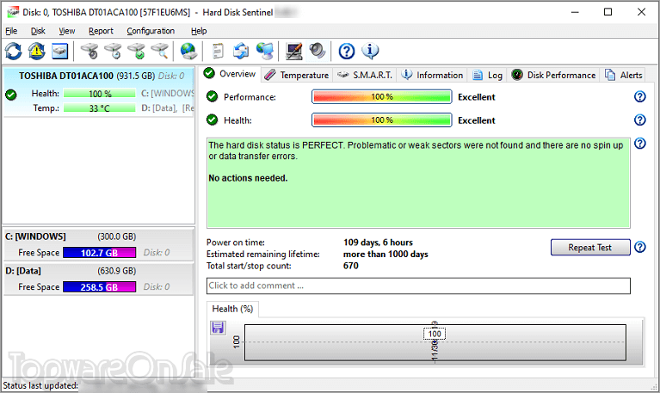
Task: Select the C: [WINDOWS] partition entry
Action: click(x=99, y=244)
